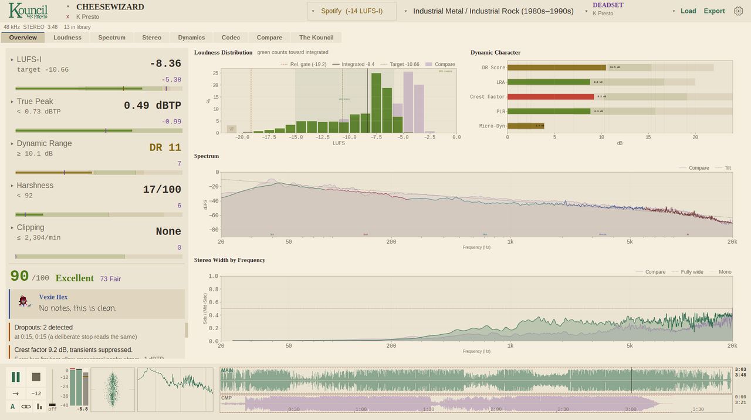This screenshot has width=751, height=420.
Task: Select the Overview tab
Action: (x=23, y=38)
